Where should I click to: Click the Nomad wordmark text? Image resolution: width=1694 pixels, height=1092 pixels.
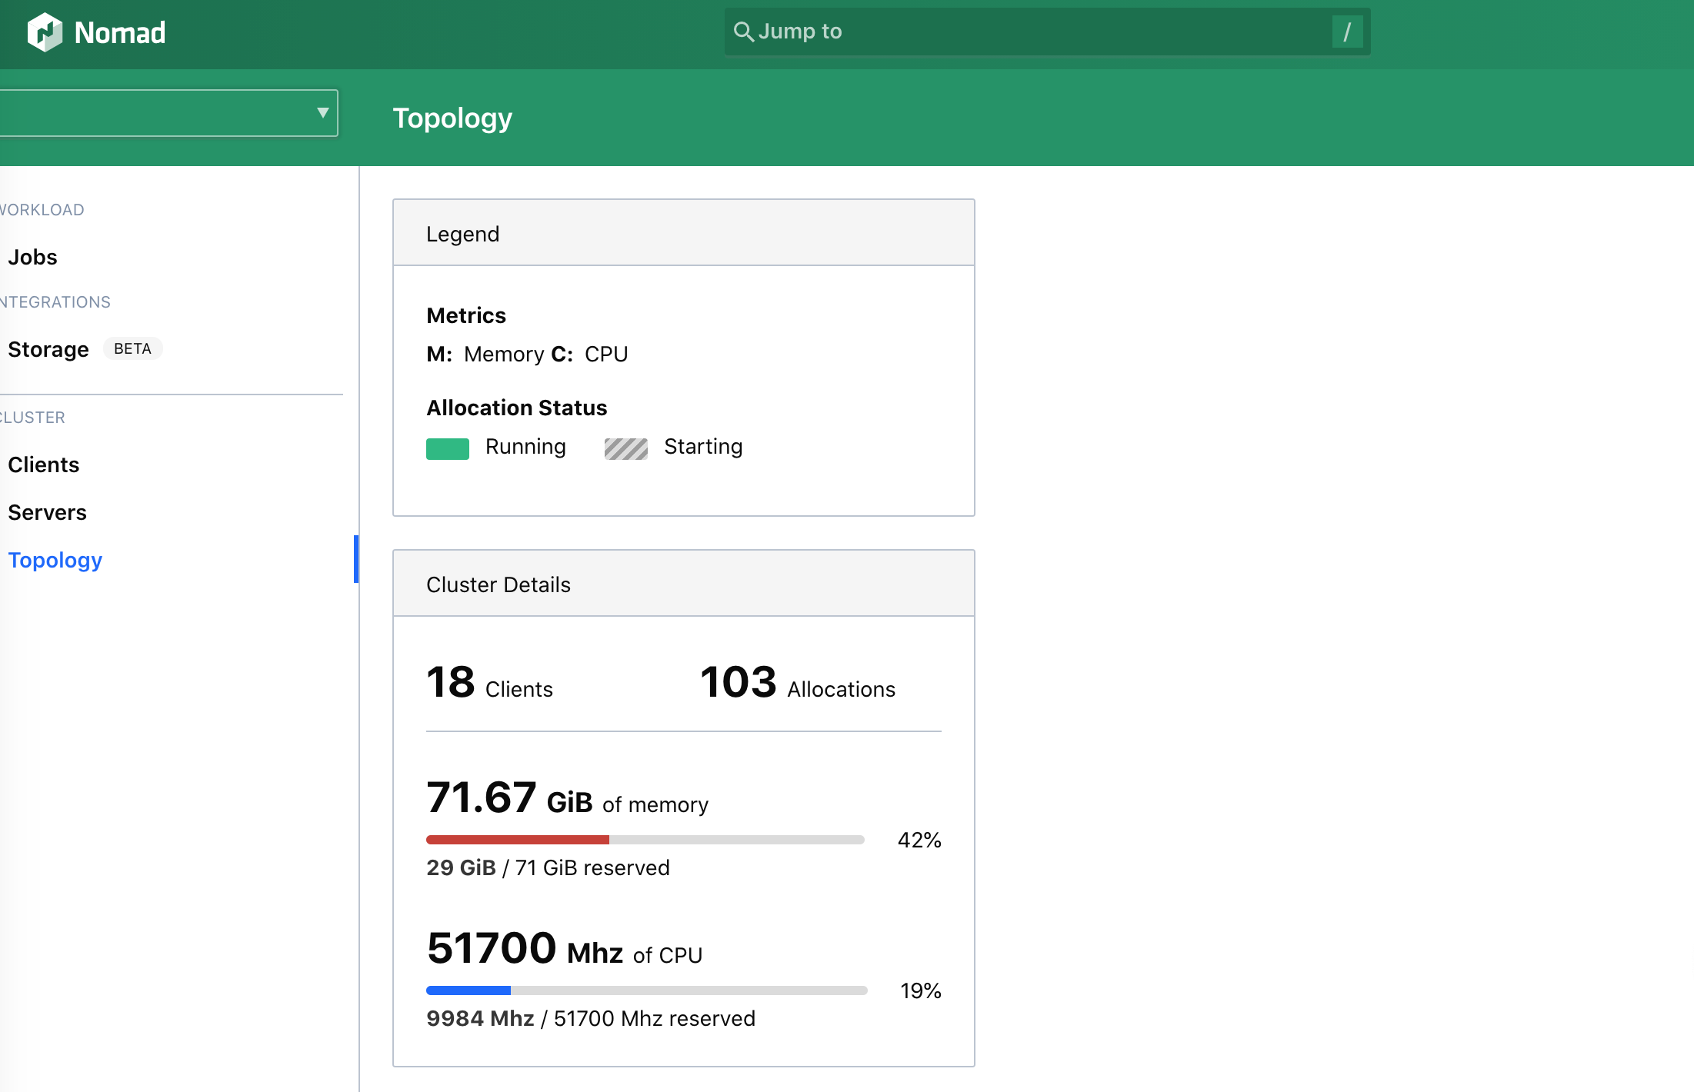click(x=120, y=33)
